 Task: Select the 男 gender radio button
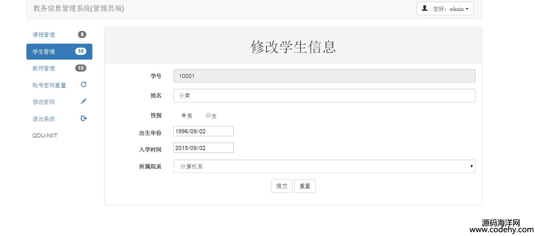pyautogui.click(x=184, y=115)
